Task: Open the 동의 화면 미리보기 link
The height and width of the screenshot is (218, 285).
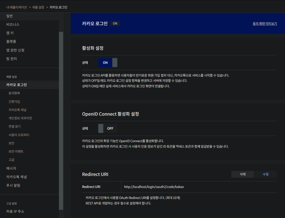Action: [x=265, y=24]
